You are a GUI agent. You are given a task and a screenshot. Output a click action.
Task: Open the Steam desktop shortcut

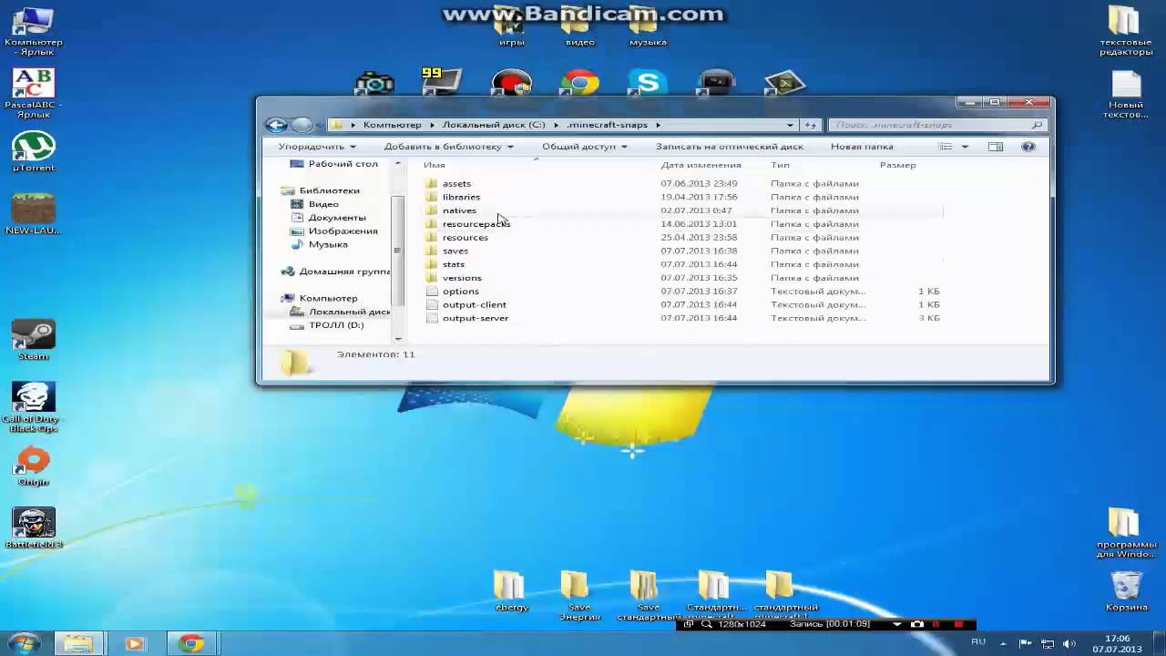coord(34,340)
